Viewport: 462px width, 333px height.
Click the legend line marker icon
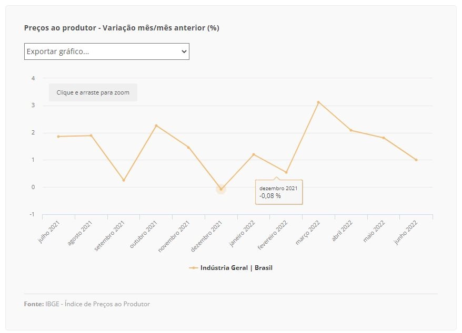[x=193, y=268]
